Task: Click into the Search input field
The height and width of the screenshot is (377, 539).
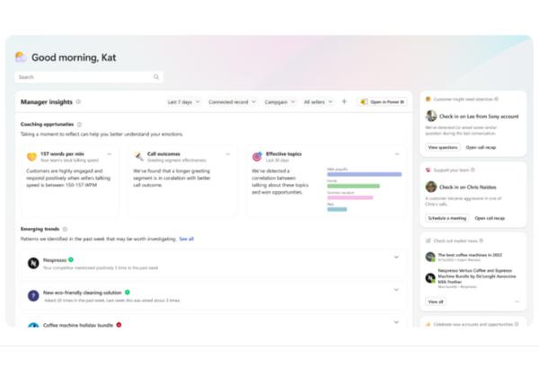Action: click(85, 77)
